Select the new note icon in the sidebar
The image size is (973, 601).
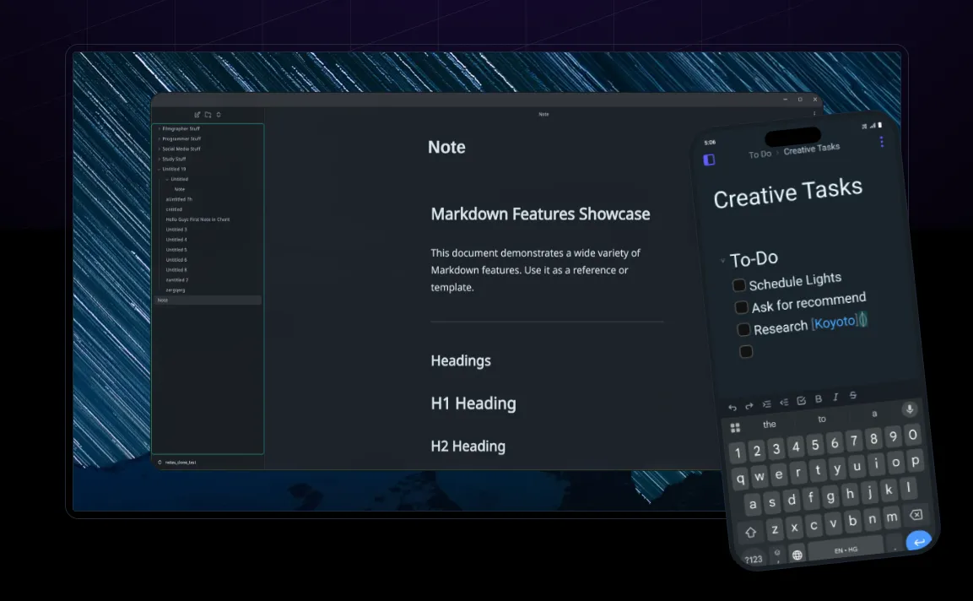197,114
